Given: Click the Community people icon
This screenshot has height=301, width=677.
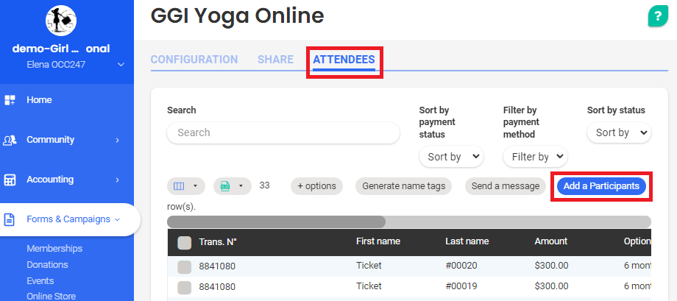Looking at the screenshot, I should click(x=10, y=140).
